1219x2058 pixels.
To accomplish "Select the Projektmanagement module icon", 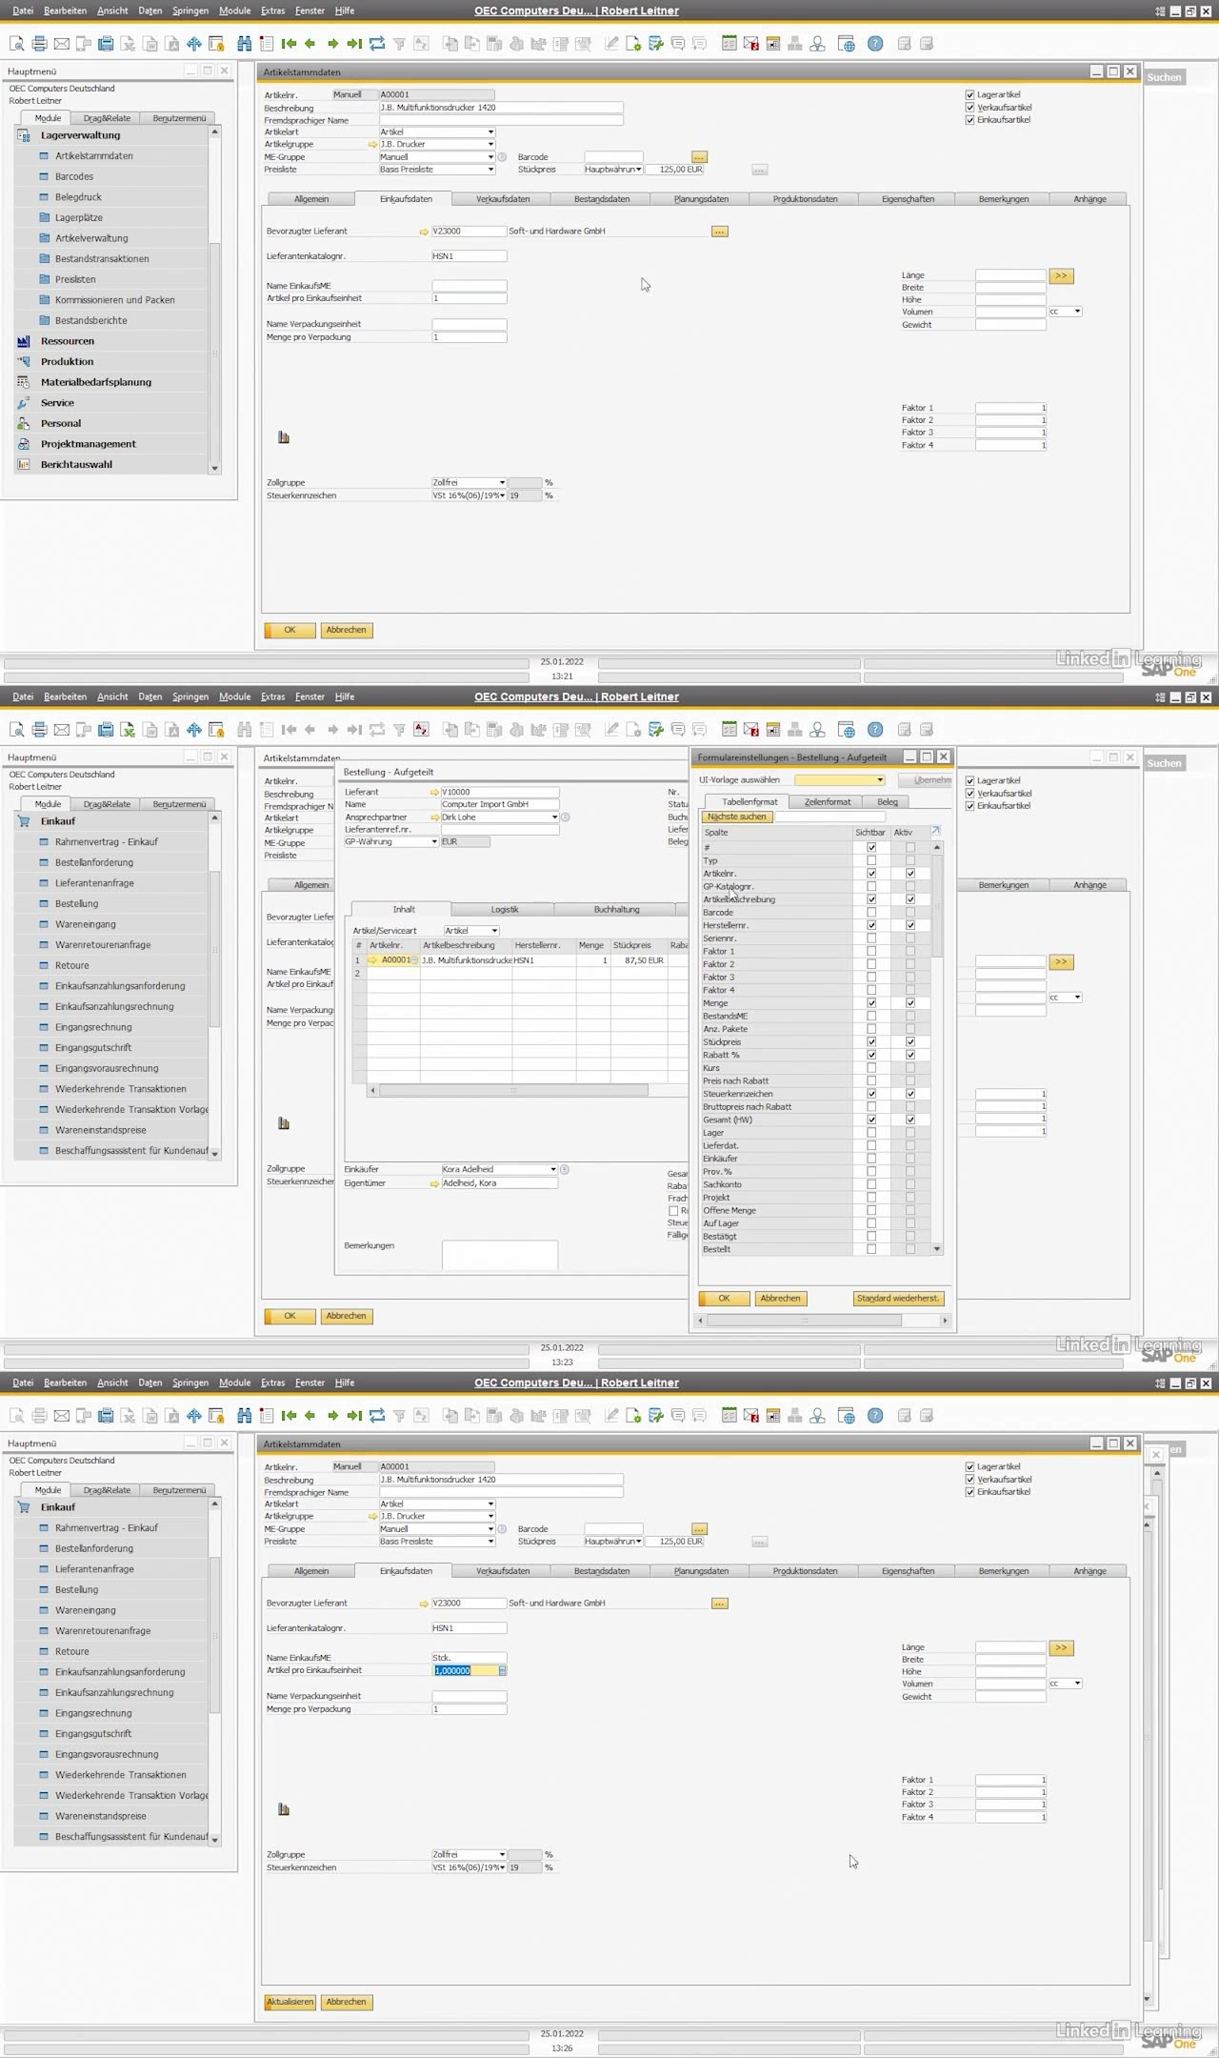I will (x=24, y=444).
